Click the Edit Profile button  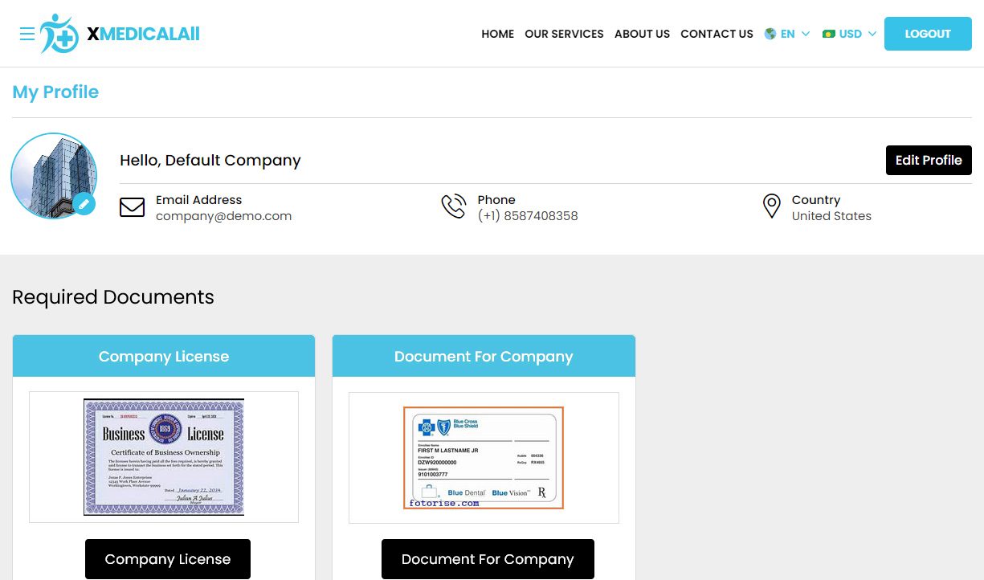coord(928,160)
